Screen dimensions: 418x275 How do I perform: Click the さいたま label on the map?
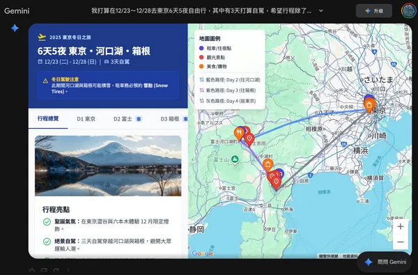tap(378, 79)
